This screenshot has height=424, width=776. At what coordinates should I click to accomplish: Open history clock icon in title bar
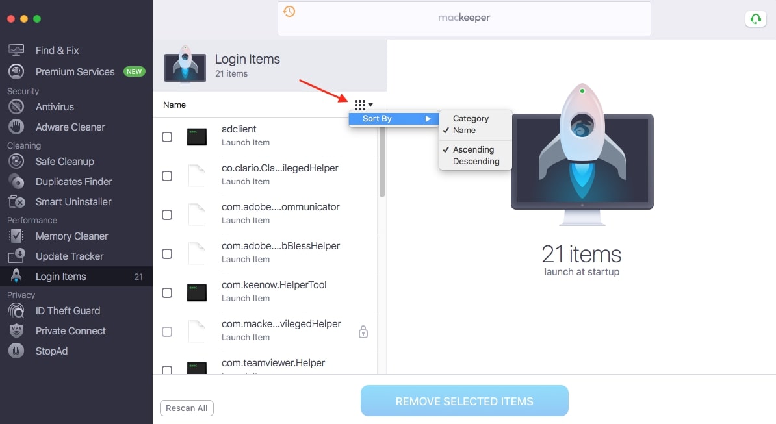coord(289,11)
